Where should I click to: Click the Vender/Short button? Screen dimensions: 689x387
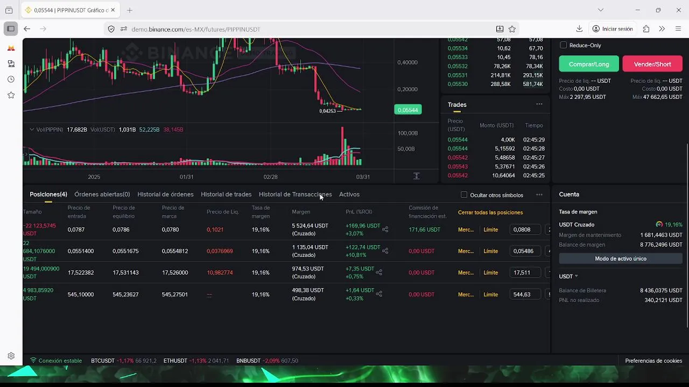(652, 64)
